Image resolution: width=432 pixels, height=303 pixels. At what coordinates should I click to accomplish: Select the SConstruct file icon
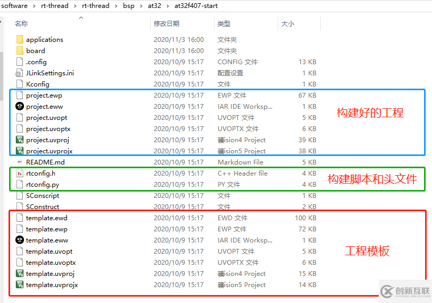tap(20, 206)
